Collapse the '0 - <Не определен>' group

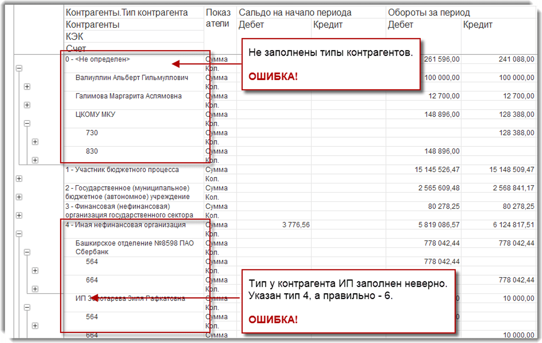[x=19, y=68]
